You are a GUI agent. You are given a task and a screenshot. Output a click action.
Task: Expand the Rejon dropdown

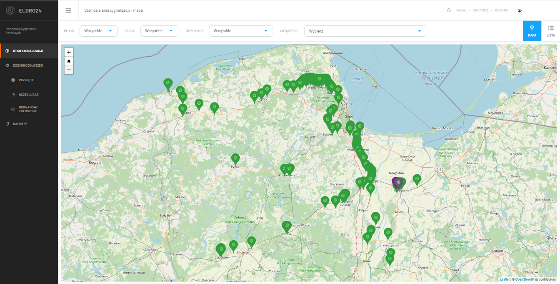coord(98,31)
